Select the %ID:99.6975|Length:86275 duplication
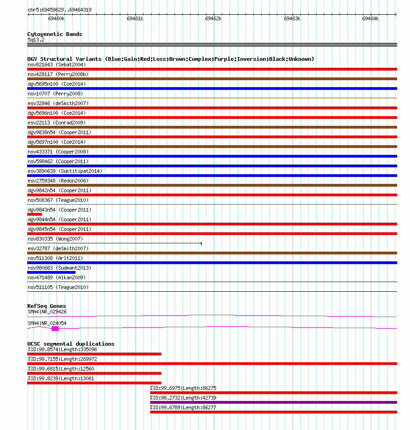 point(274,393)
